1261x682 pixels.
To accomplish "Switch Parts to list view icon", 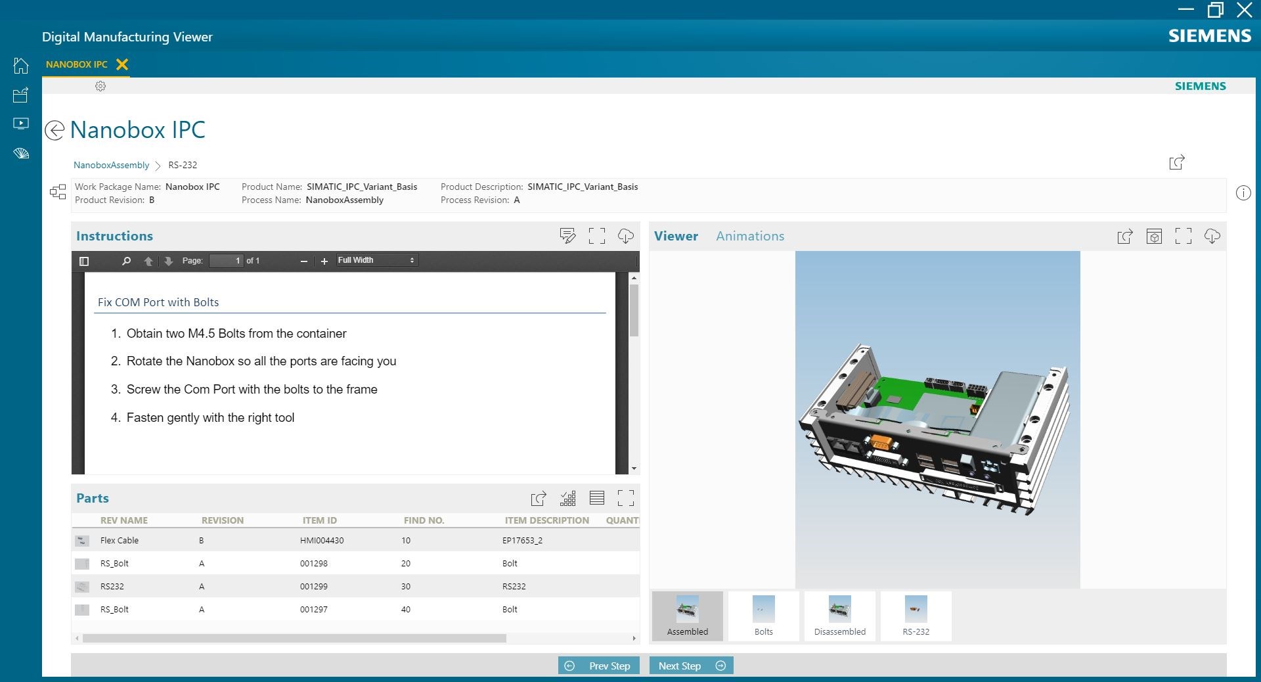I will tap(597, 499).
